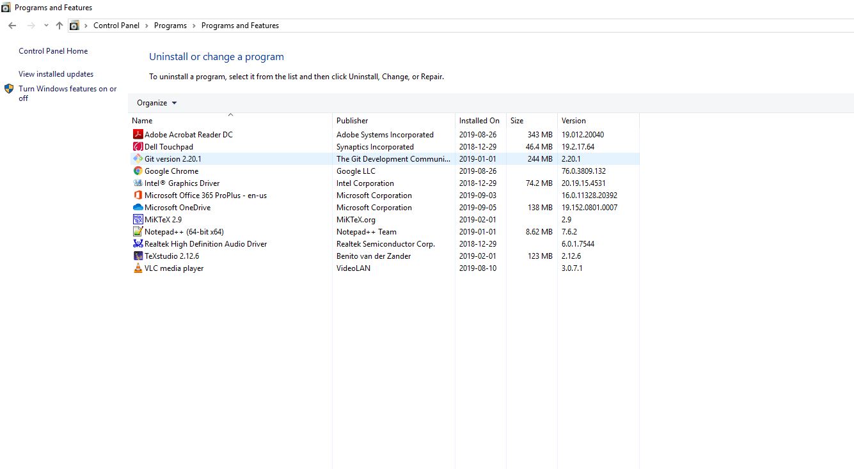This screenshot has width=854, height=469.
Task: Open the recent locations dropdown arrow
Action: pos(46,26)
